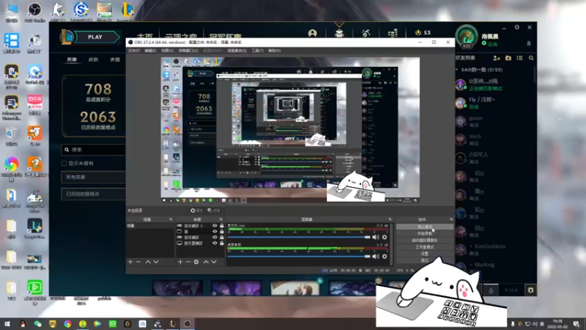Viewport: 586px width, 330px height.
Task: Collapse the SAO的一批 friends group
Action: coord(456,70)
